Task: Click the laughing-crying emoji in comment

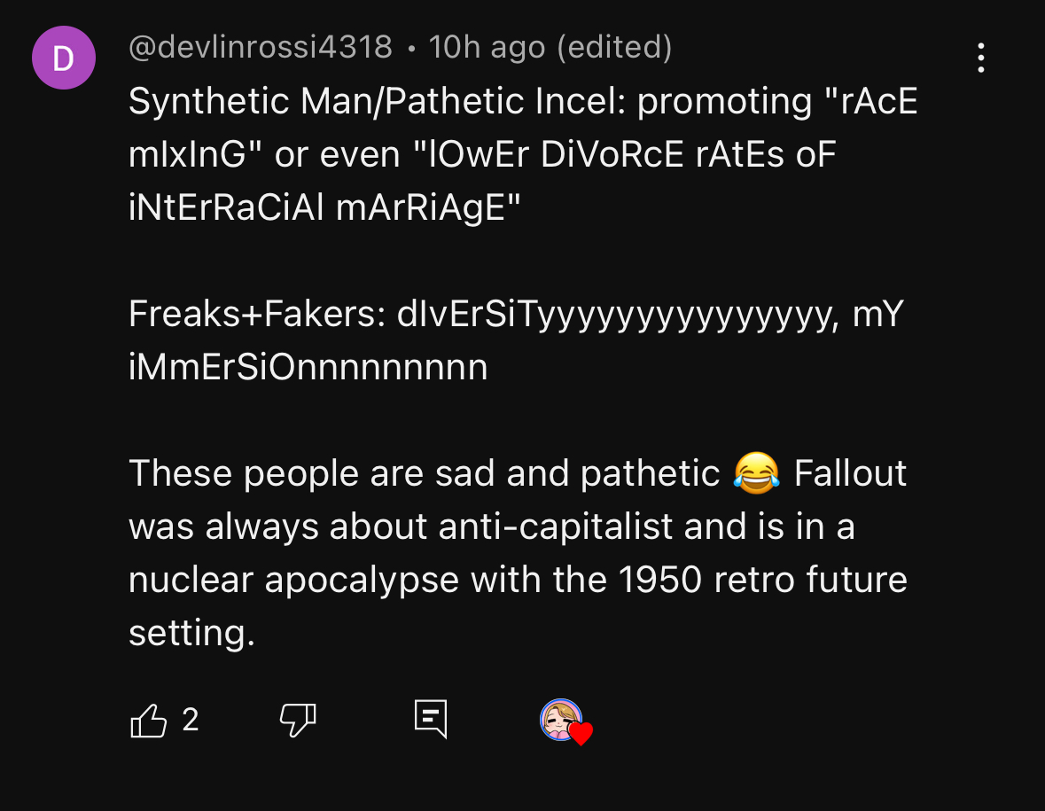Action: [x=756, y=473]
